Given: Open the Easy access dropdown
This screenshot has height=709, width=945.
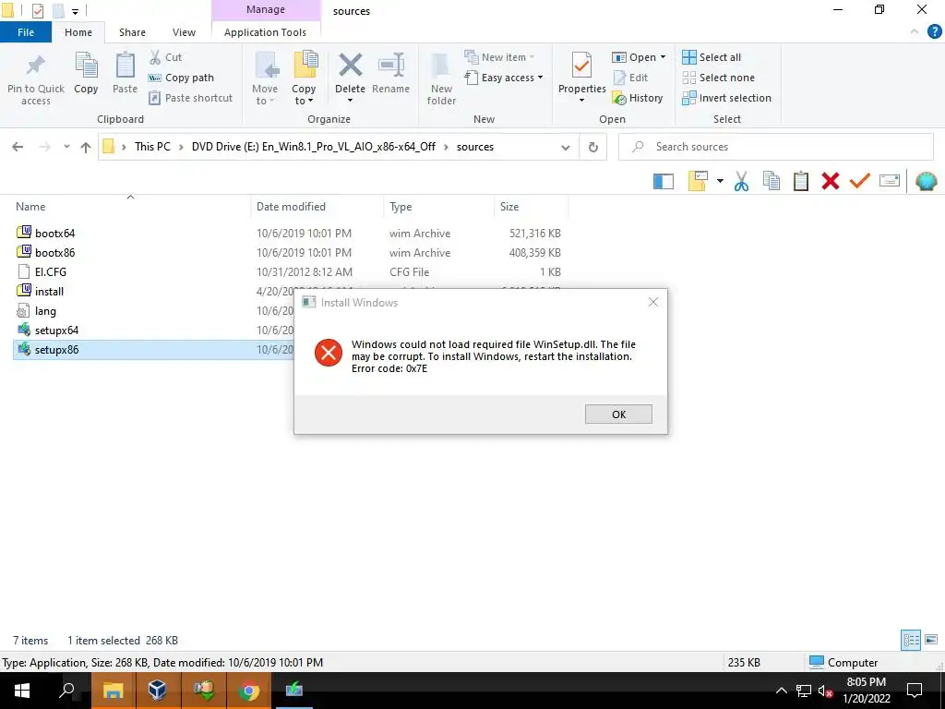Looking at the screenshot, I should (x=504, y=78).
